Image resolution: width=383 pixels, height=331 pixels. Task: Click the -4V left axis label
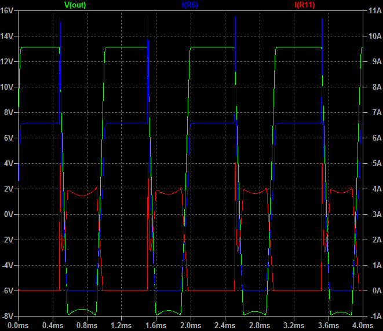pos(8,265)
